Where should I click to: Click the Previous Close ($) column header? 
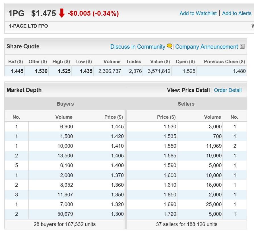coord(224,61)
